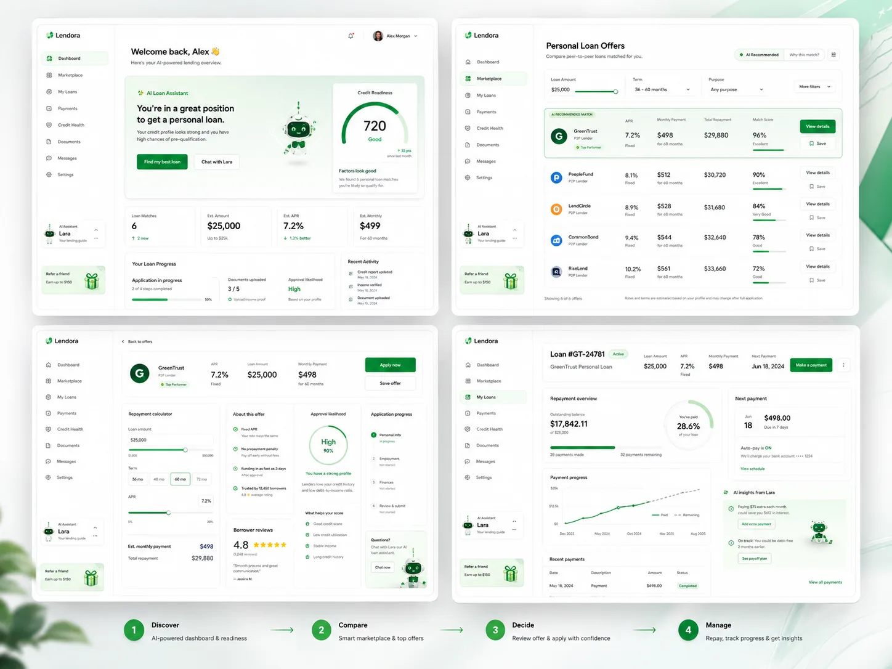Viewport: 892px width, 669px height.
Task: Click the gift icon in dashboard referral card
Action: click(x=92, y=281)
